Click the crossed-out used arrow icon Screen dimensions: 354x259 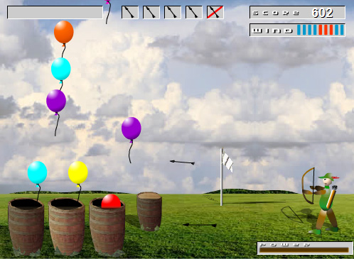(215, 12)
